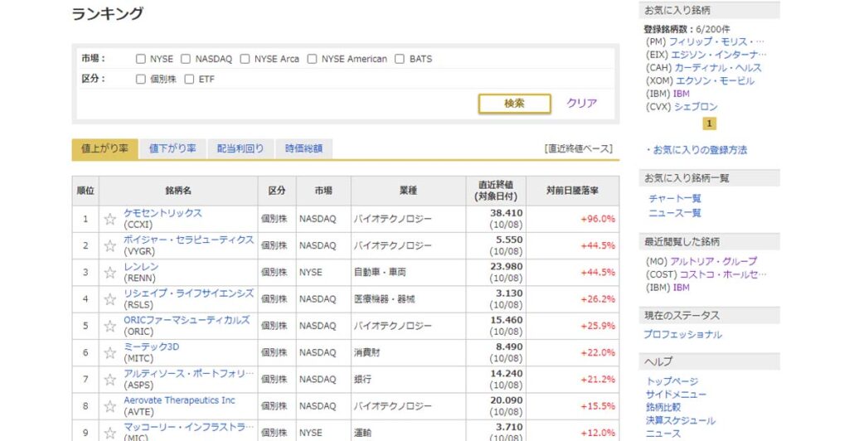Enable the NYSE Arca checkbox
The image size is (849, 441).
click(245, 59)
